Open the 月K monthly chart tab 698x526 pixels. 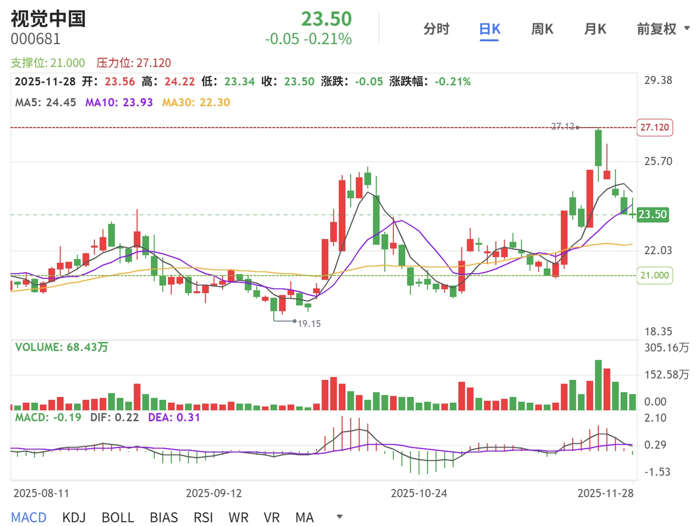[595, 29]
